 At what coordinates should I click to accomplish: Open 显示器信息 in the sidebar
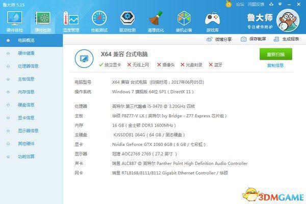click(x=28, y=131)
